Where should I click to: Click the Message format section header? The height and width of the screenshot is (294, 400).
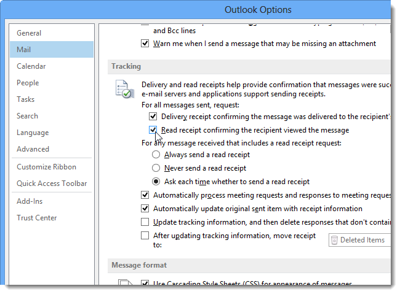point(249,265)
